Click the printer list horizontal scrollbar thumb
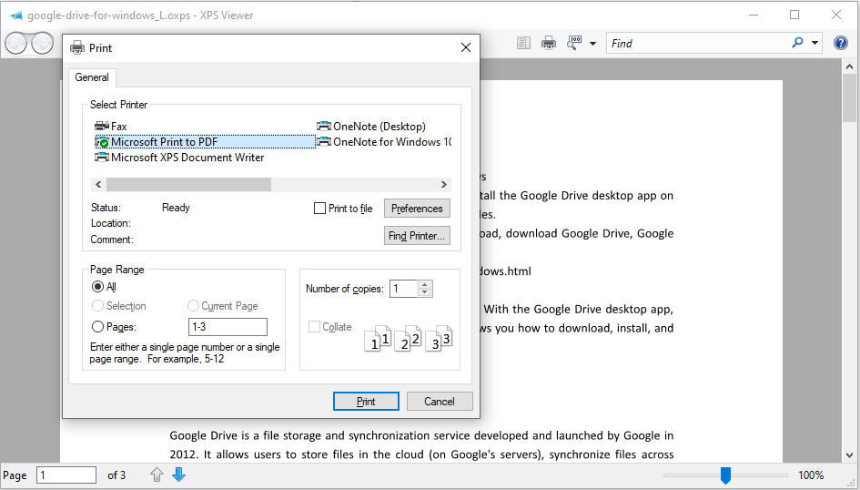 [188, 184]
